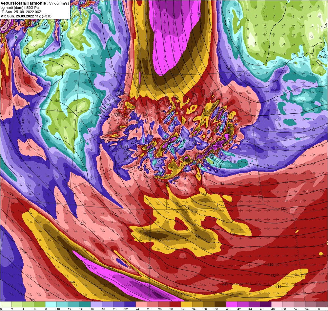Click the 'Vindur (m/s)' label in header
This screenshot has height=311, width=328.
[59, 3]
